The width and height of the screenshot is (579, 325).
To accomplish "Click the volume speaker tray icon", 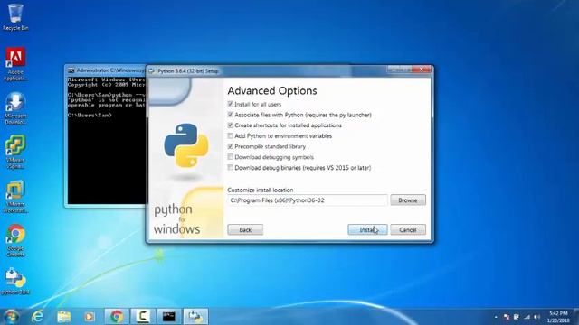I will (536, 317).
